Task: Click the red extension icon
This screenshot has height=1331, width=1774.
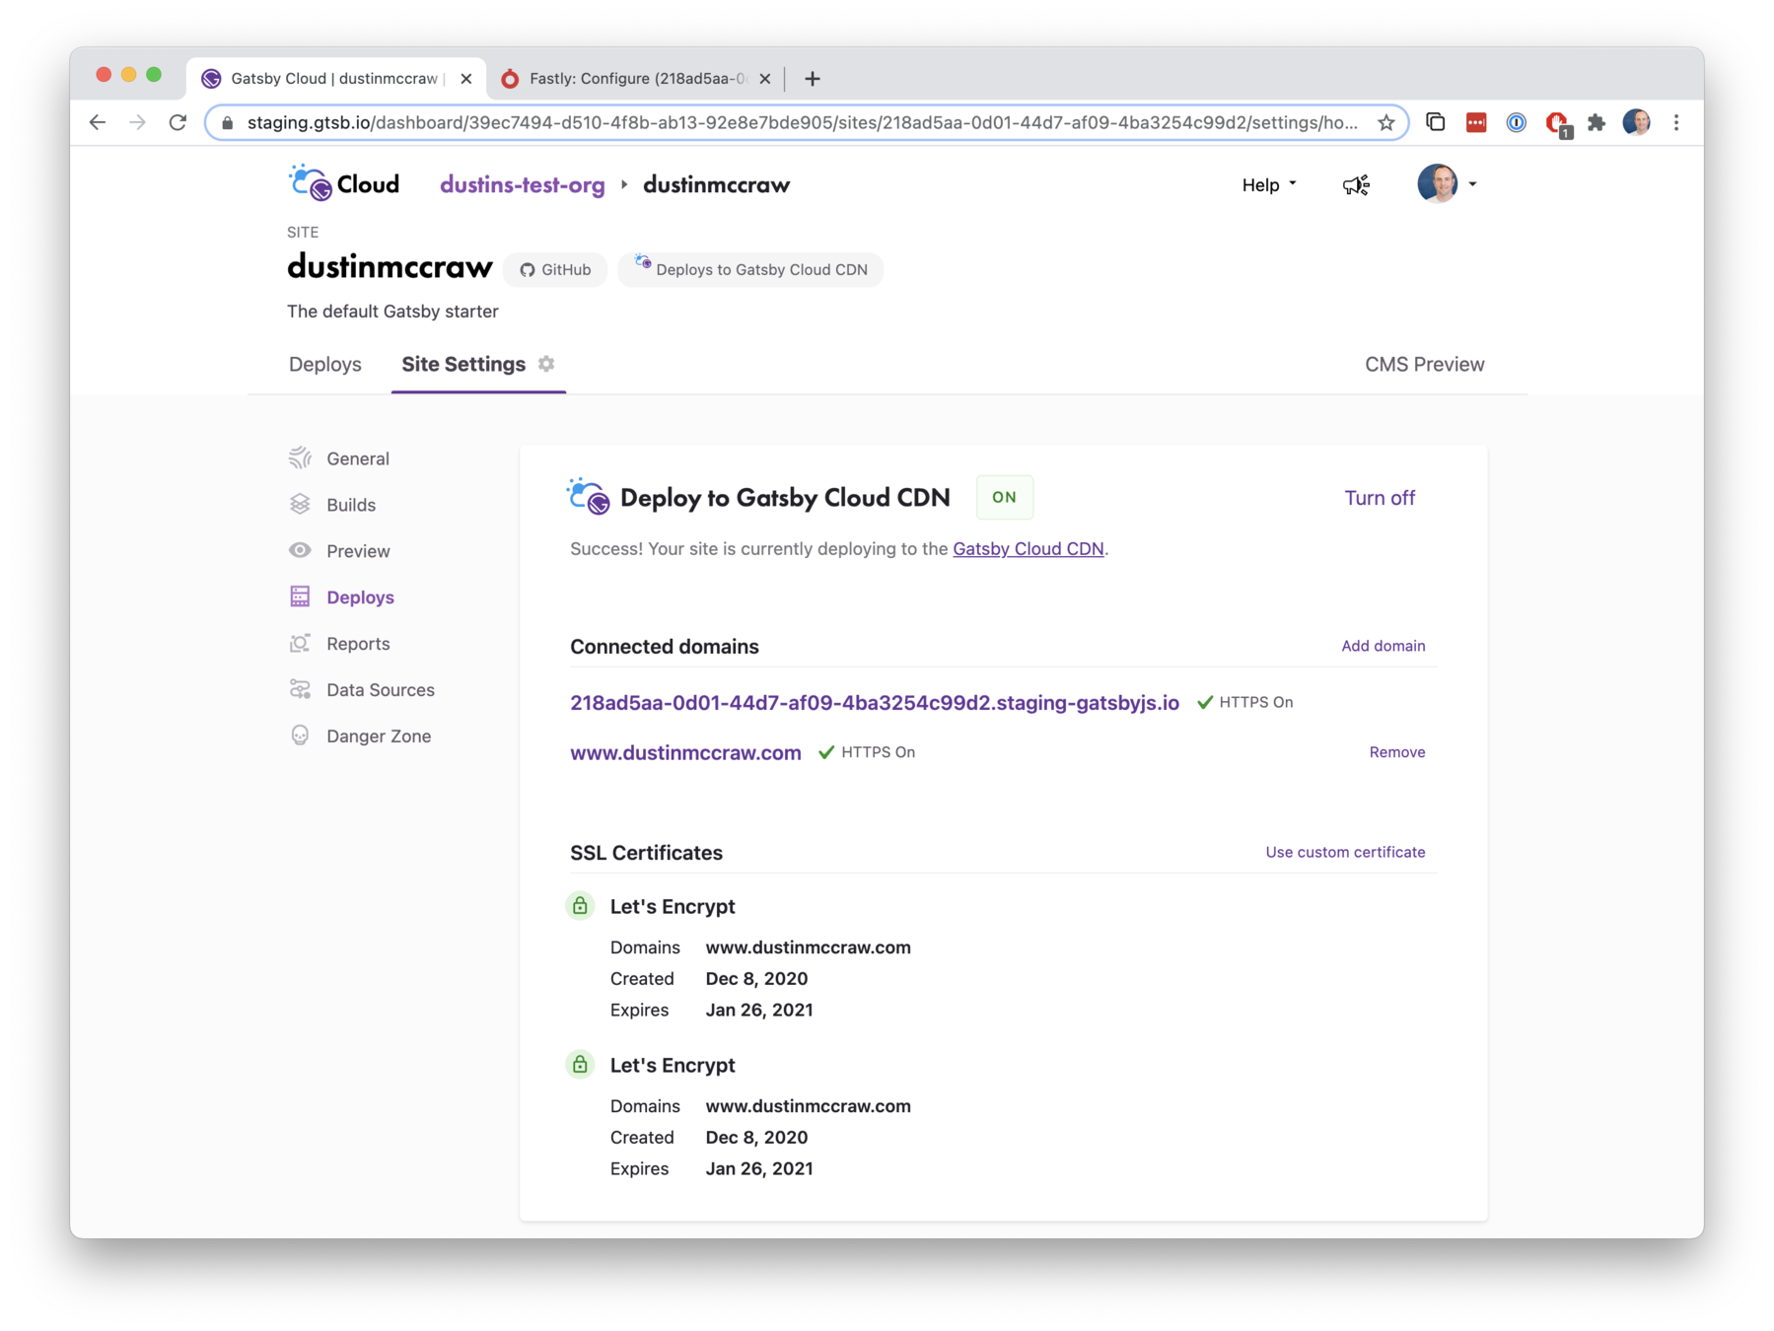Action: coord(1476,122)
